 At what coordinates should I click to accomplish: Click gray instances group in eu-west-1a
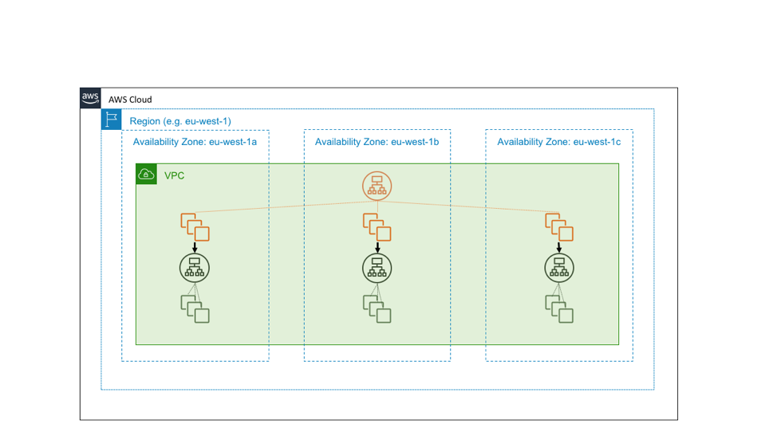[x=195, y=308]
